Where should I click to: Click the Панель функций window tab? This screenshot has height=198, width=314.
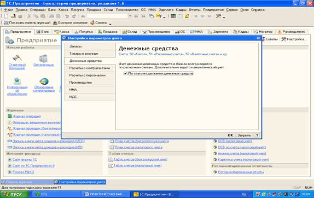coord(27,182)
